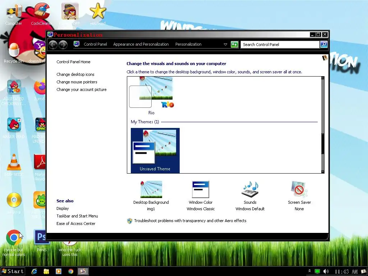
Task: Click the theme list scrollbar thumb
Action: coord(323,144)
